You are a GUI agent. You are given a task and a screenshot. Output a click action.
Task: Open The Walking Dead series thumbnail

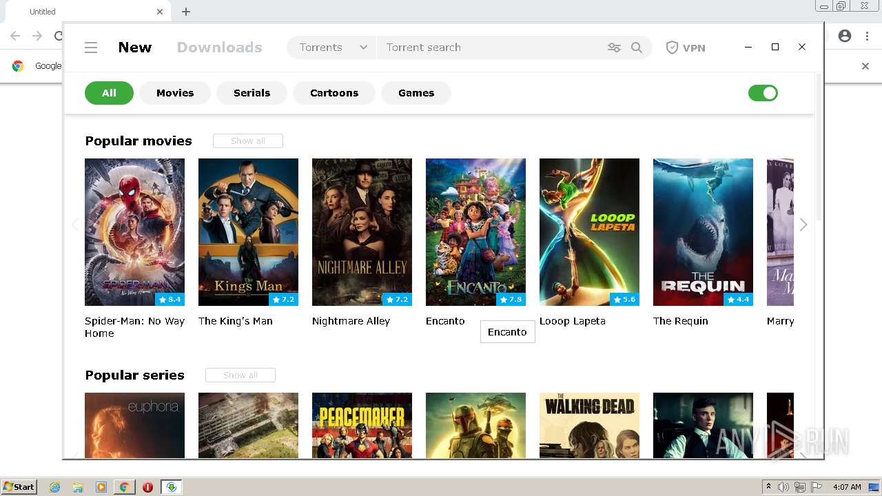[589, 425]
